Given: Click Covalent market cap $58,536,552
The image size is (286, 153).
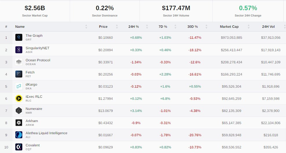Looking at the screenshot, I should [232, 147].
